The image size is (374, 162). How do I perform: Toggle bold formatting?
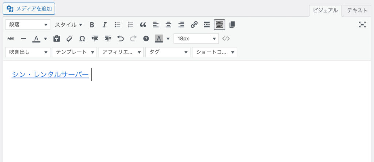[92, 24]
